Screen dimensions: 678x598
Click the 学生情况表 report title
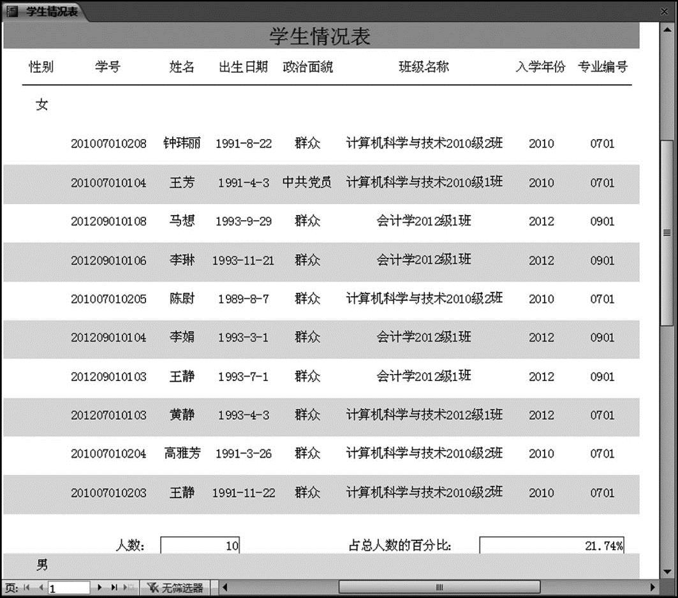tap(320, 36)
